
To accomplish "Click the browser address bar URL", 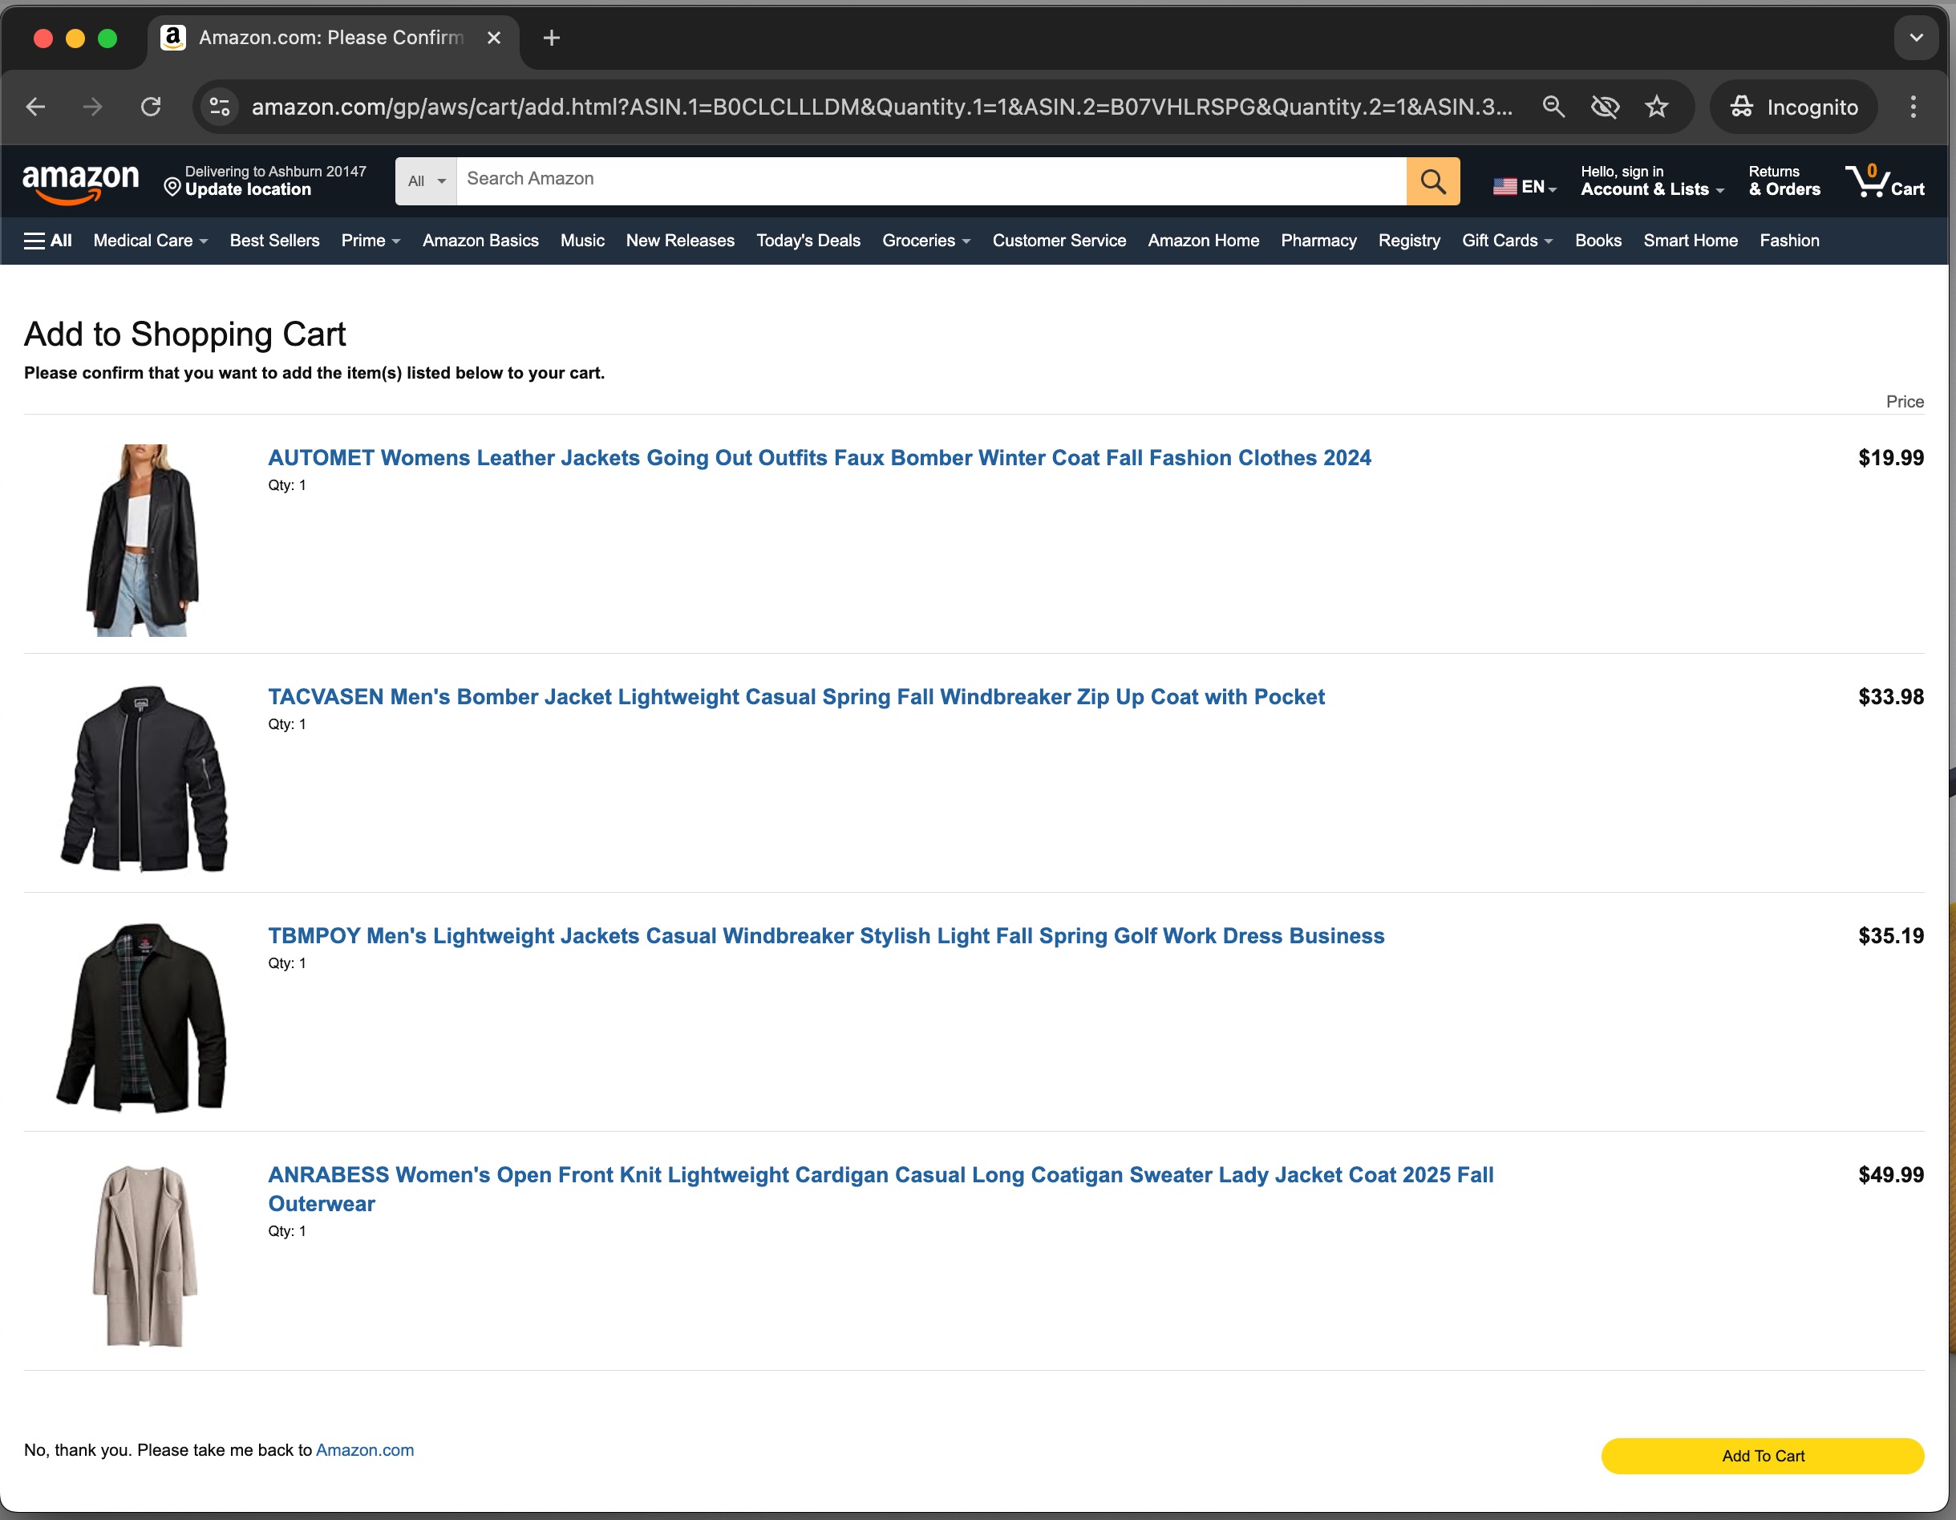I will click(x=881, y=107).
